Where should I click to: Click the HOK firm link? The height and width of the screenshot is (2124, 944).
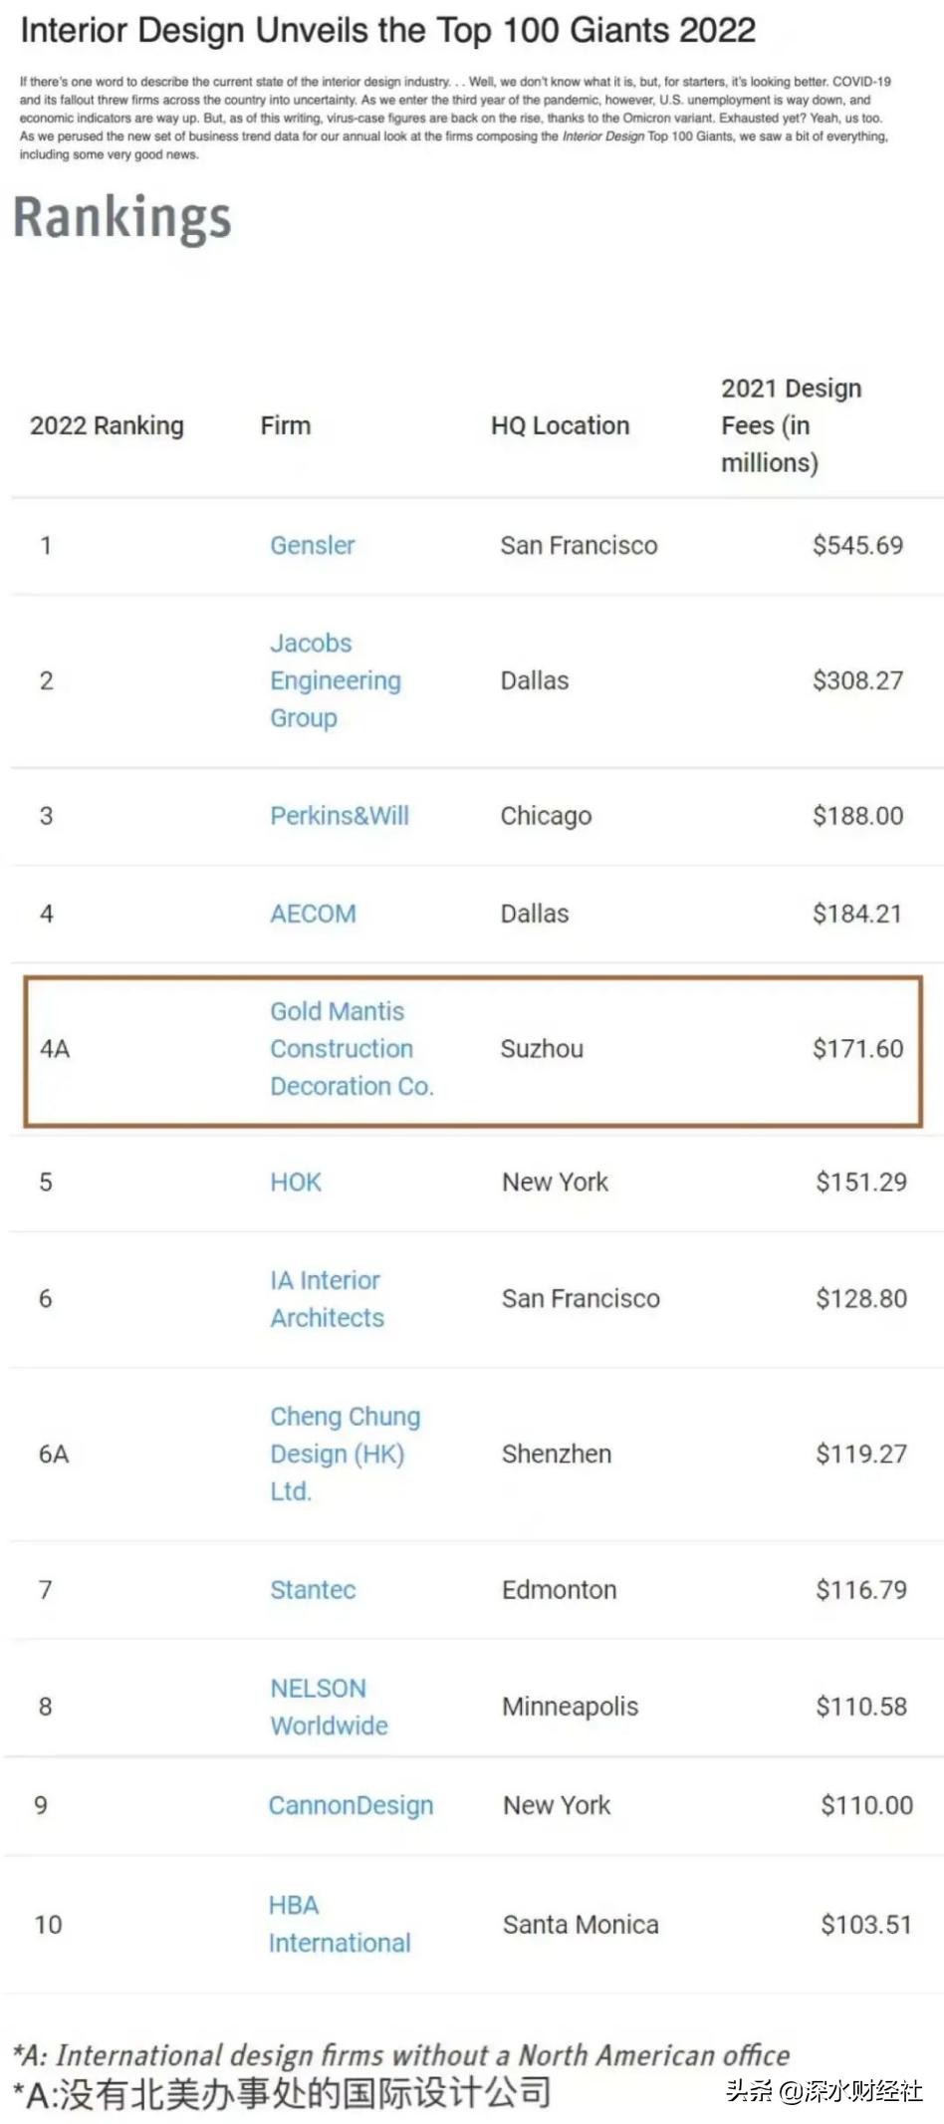296,1183
